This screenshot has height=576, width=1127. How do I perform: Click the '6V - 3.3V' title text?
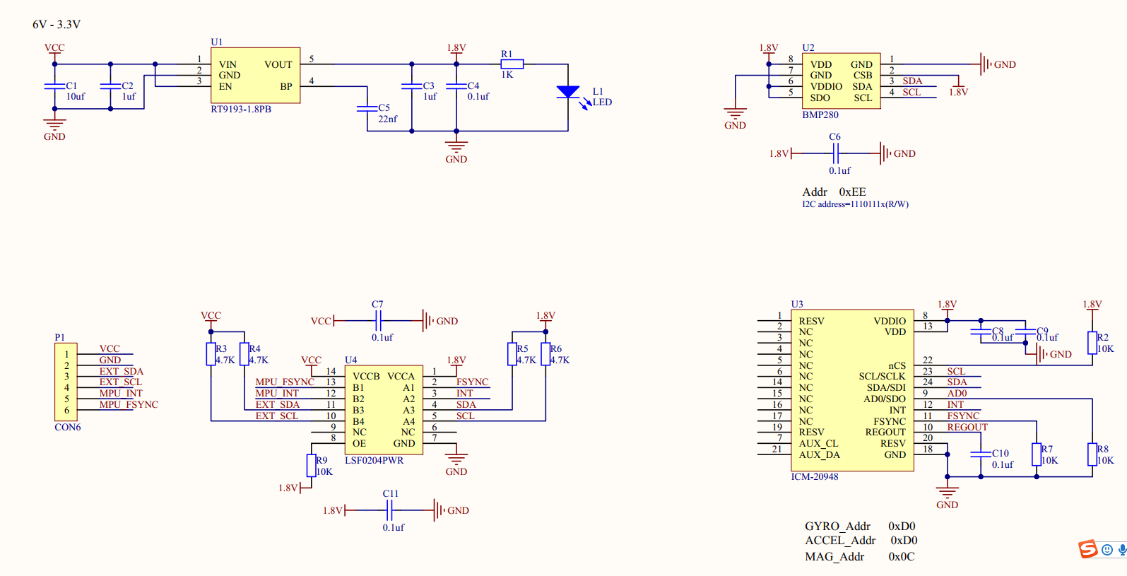pyautogui.click(x=57, y=24)
